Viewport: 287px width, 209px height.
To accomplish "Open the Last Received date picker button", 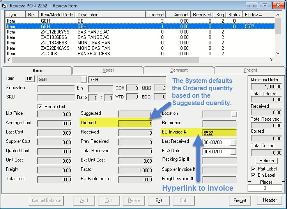I will coord(233,142).
